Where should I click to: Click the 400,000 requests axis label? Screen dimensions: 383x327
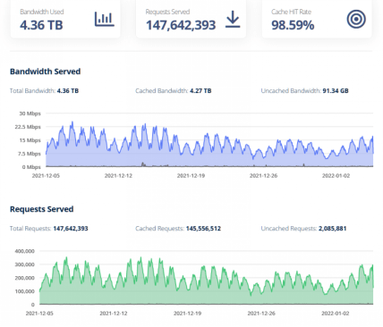point(24,251)
